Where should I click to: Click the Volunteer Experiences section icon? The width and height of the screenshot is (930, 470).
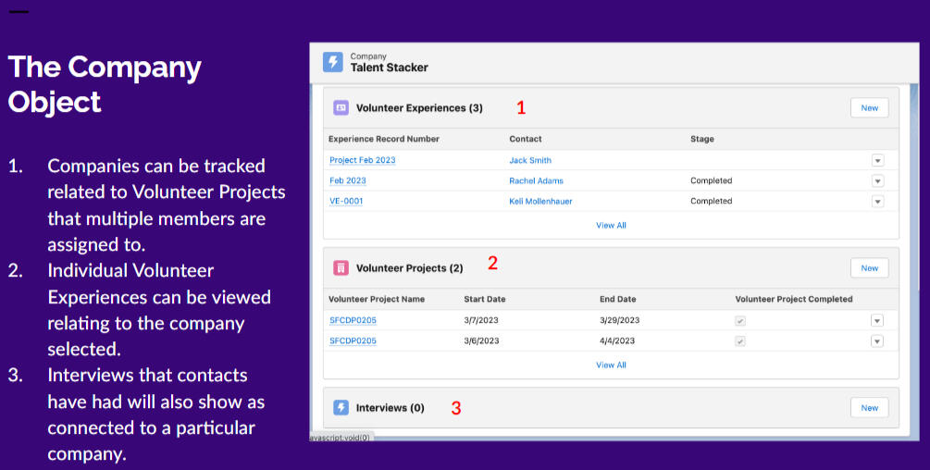(x=341, y=108)
